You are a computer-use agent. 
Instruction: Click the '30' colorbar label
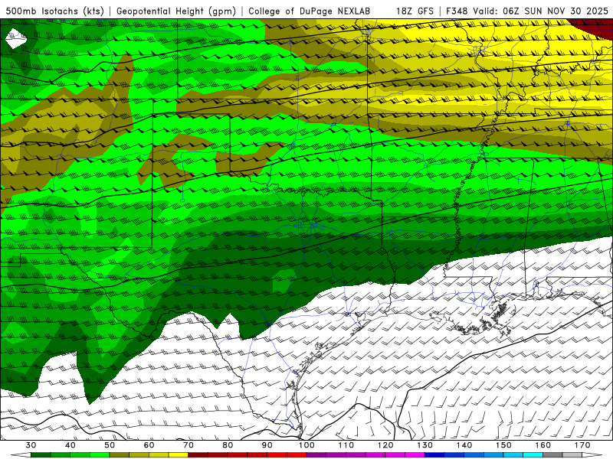pyautogui.click(x=31, y=445)
